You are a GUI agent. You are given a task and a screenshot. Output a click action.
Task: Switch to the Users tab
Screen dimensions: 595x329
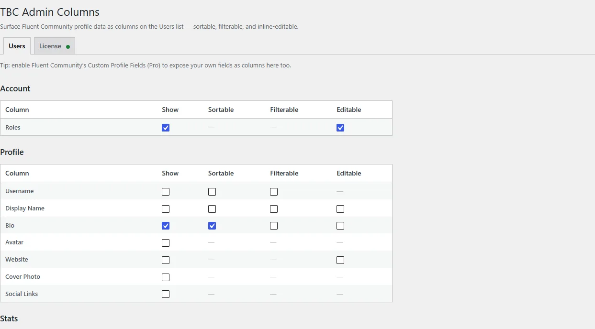pyautogui.click(x=17, y=46)
